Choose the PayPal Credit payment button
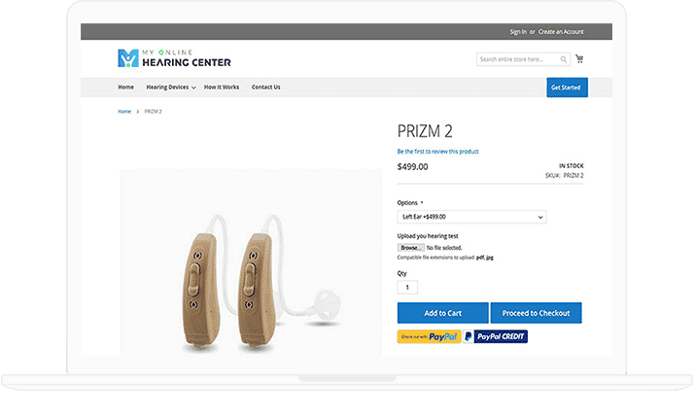Screen dimensions: 695x418 point(495,336)
